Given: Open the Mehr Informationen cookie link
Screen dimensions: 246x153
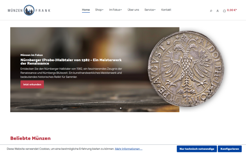Looking at the screenshot, I should (x=128, y=149).
